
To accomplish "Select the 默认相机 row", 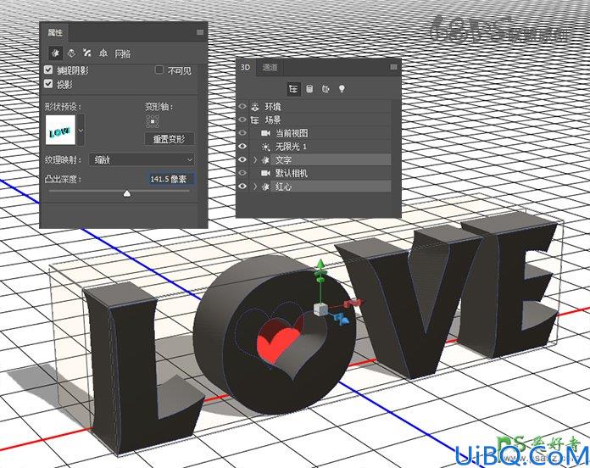I will [314, 173].
